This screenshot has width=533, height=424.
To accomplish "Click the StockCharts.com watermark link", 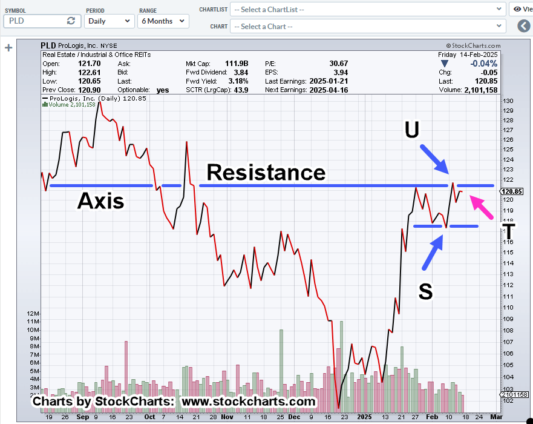I will click(x=473, y=45).
